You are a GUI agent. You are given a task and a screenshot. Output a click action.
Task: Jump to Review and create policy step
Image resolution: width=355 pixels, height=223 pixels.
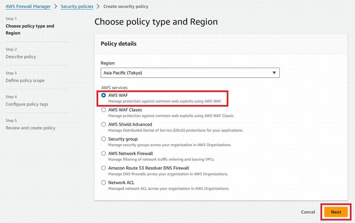click(x=30, y=128)
